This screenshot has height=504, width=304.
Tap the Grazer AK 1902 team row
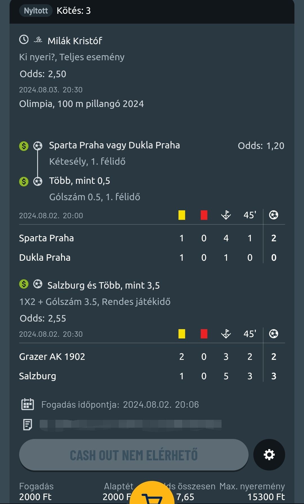[52, 357]
